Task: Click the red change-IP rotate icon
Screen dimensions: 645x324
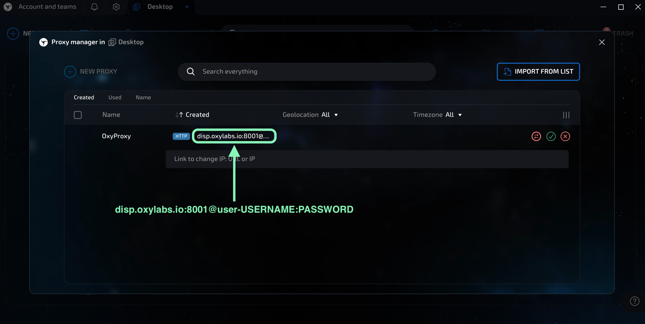Action: coord(536,136)
